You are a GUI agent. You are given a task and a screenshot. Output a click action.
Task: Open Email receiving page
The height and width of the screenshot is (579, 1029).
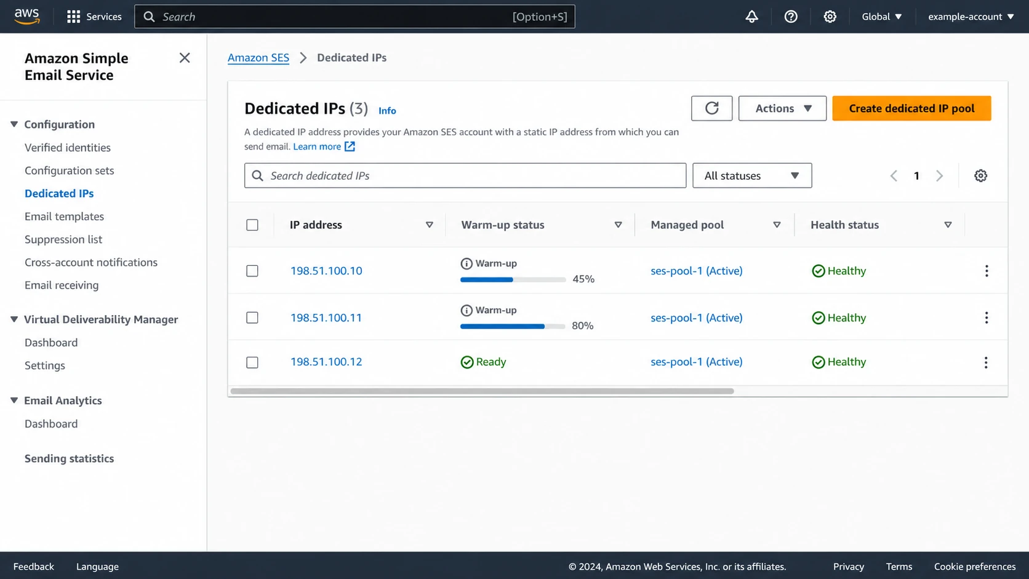tap(62, 285)
